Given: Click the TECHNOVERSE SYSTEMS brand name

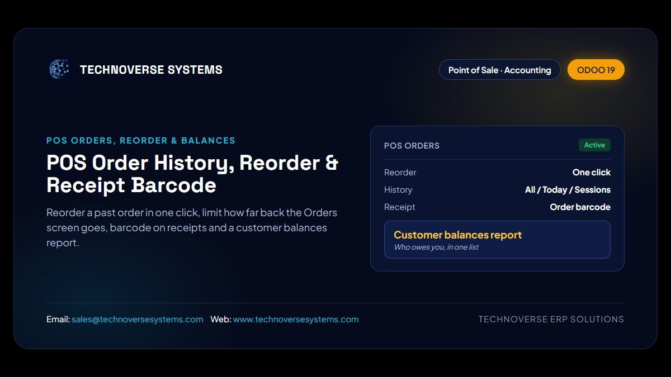Looking at the screenshot, I should click(151, 70).
